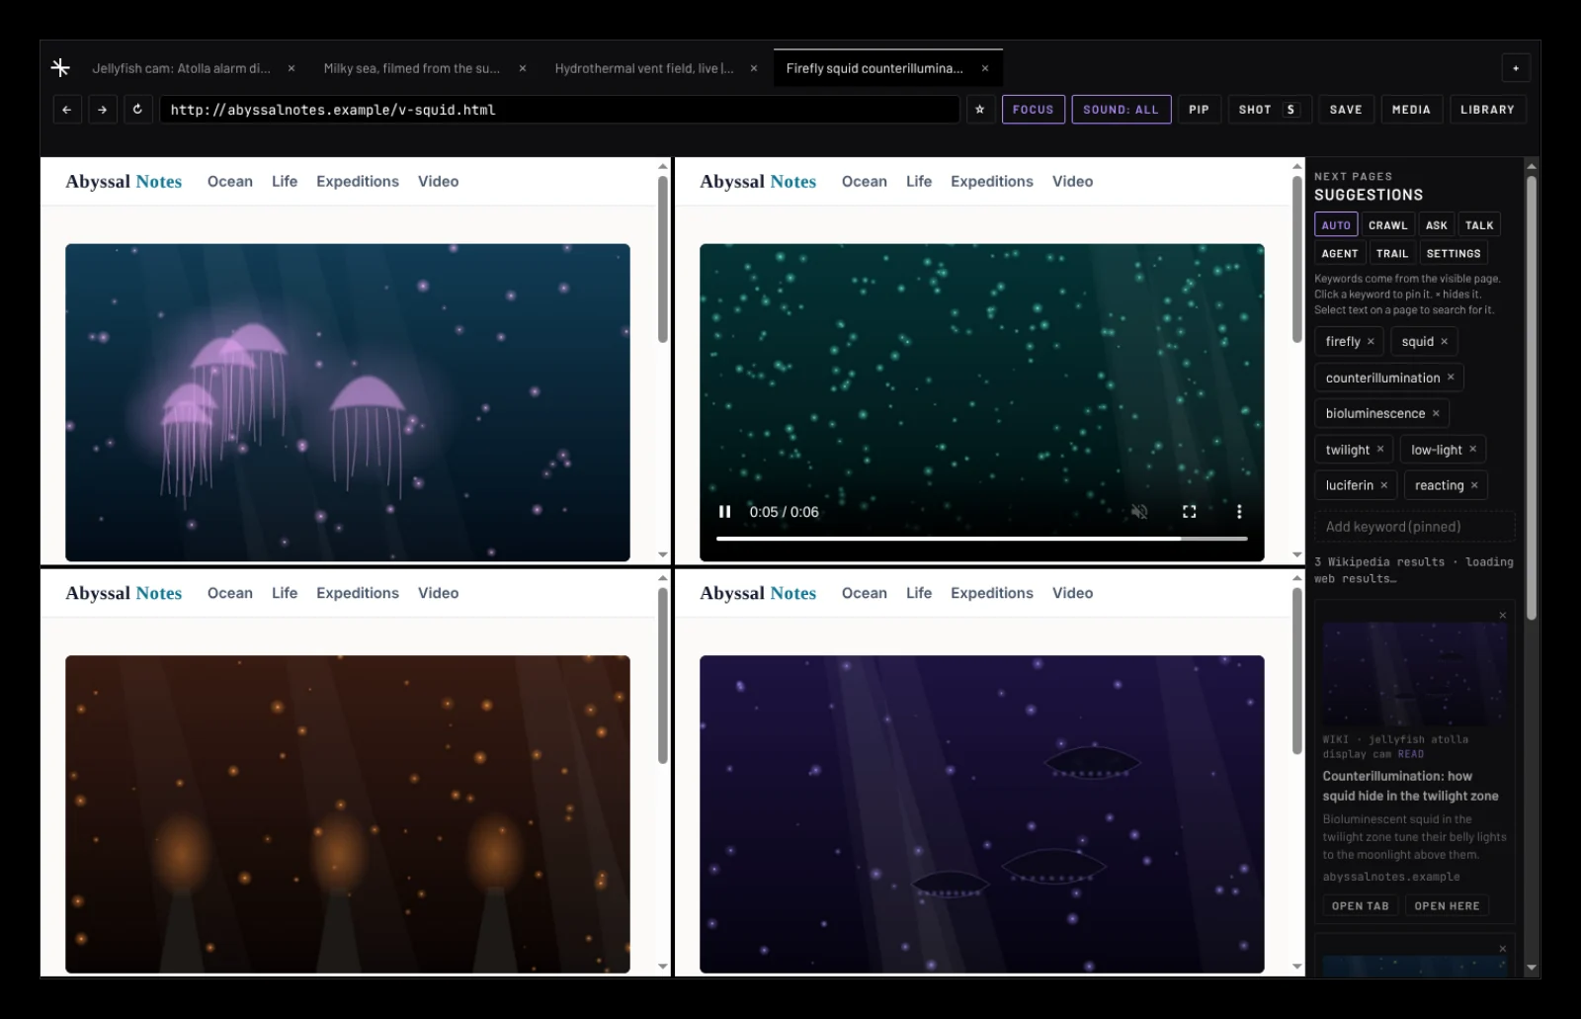
Task: Click OPEN HERE on the suggestion card
Action: (x=1447, y=906)
